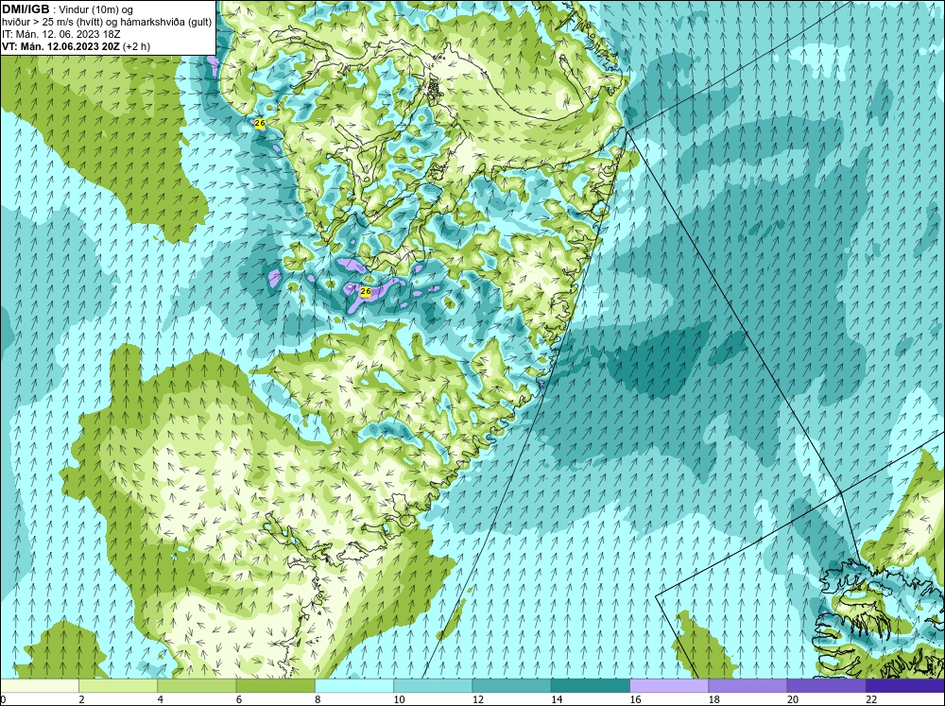945x706 pixels.
Task: Click the '6' label on the wind scale
Action: click(239, 699)
